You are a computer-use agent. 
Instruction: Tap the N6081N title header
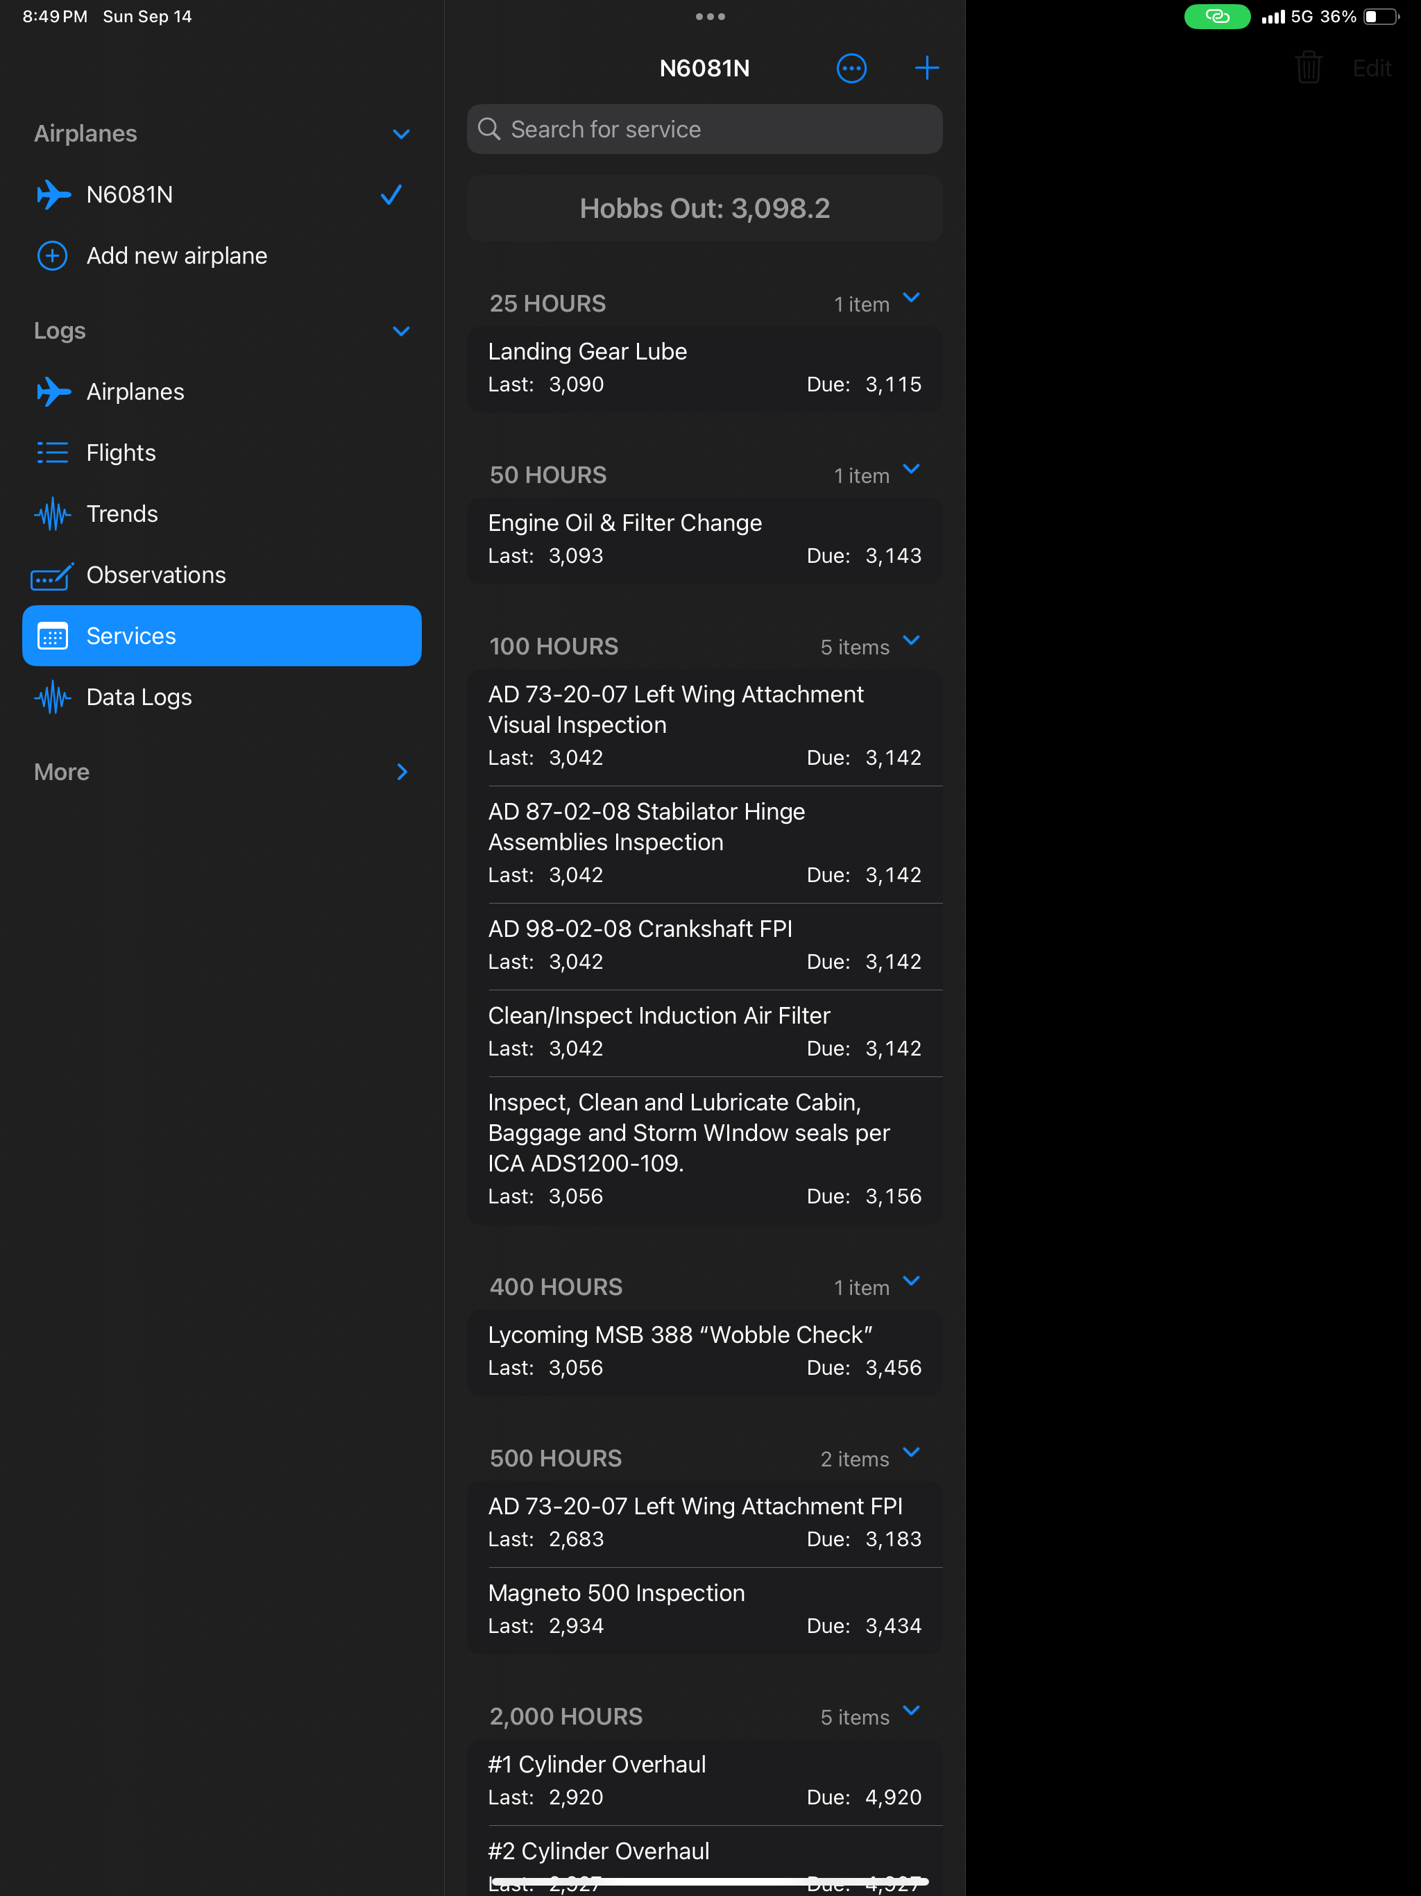click(704, 69)
